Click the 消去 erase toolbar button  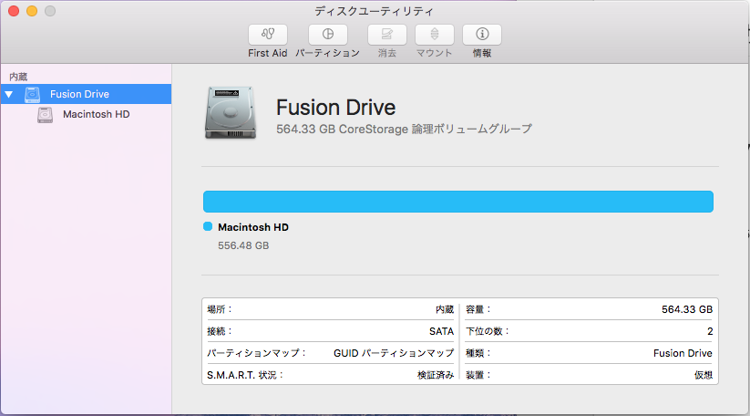point(387,35)
